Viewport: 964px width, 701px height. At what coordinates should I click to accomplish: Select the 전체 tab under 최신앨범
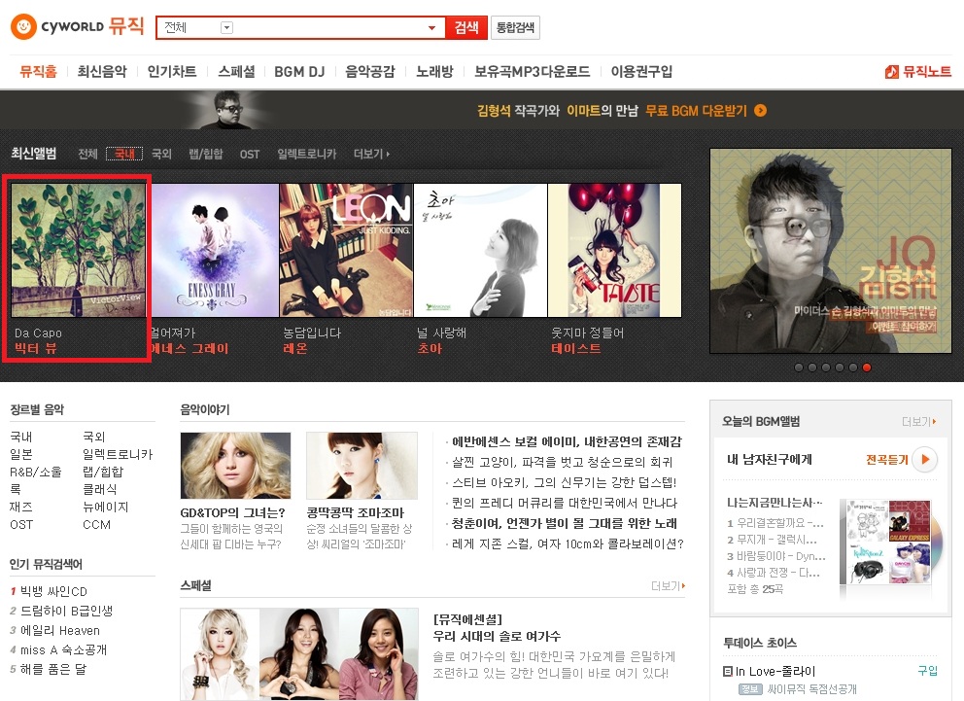click(x=87, y=154)
